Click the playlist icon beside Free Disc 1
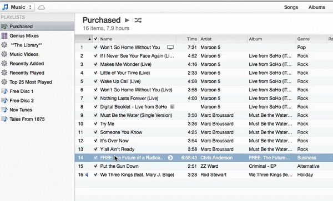 point(4,91)
